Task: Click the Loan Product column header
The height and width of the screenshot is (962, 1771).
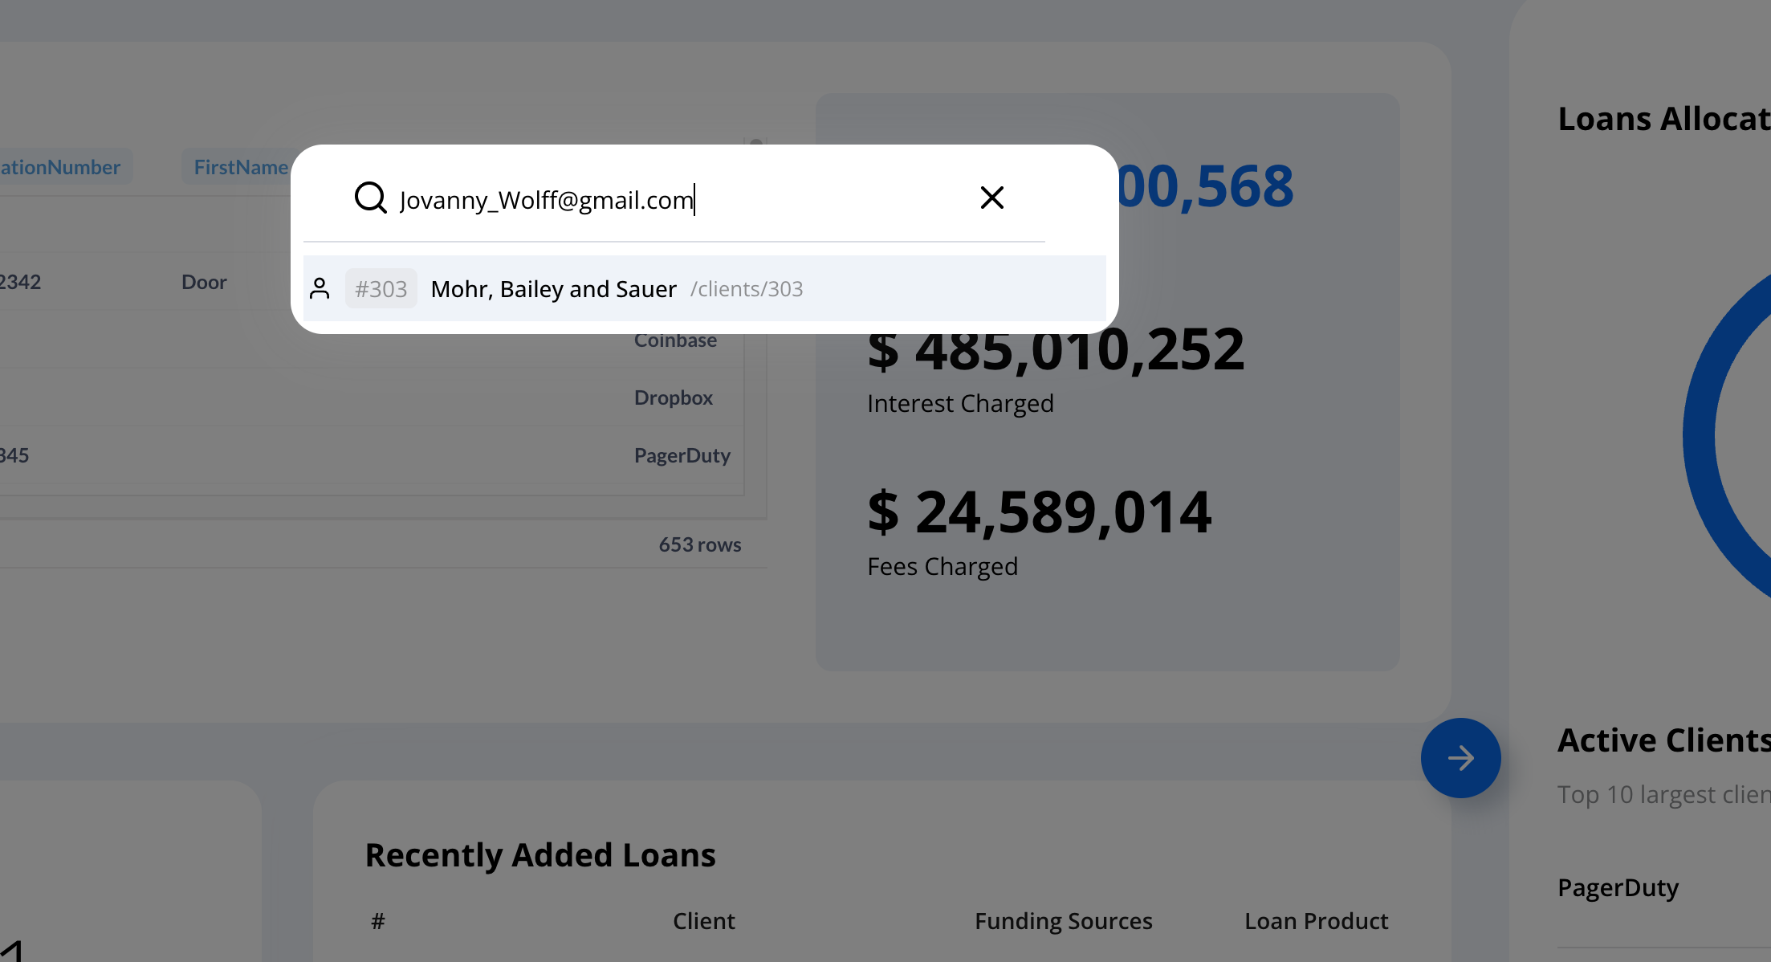Action: [1317, 921]
